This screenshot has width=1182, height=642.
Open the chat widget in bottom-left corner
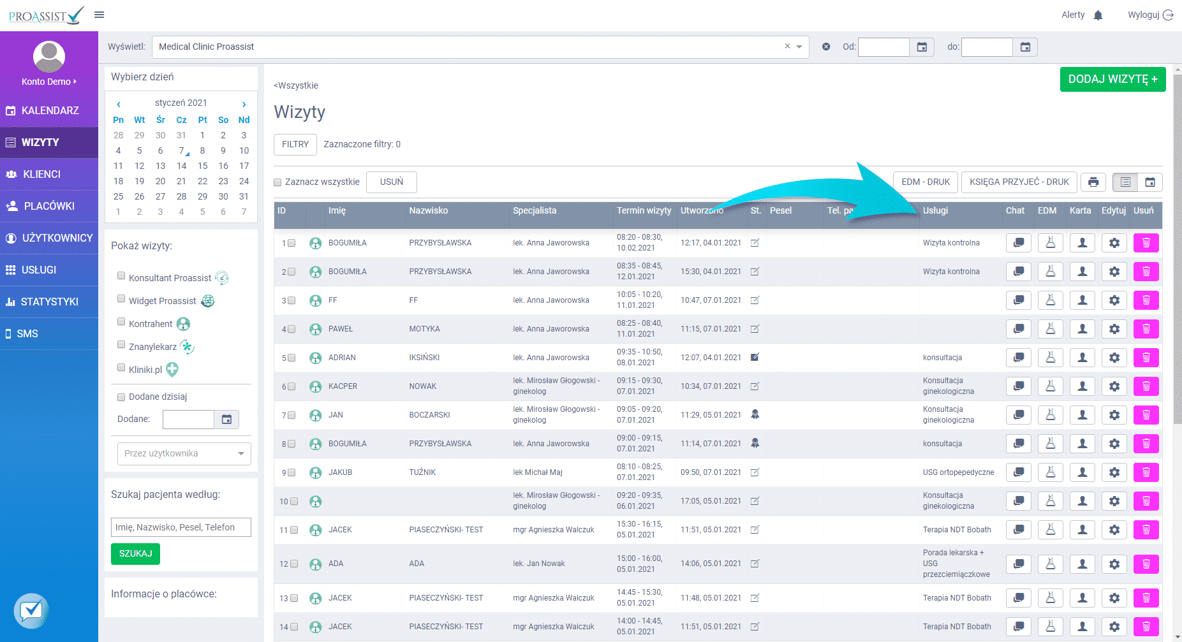point(31,611)
